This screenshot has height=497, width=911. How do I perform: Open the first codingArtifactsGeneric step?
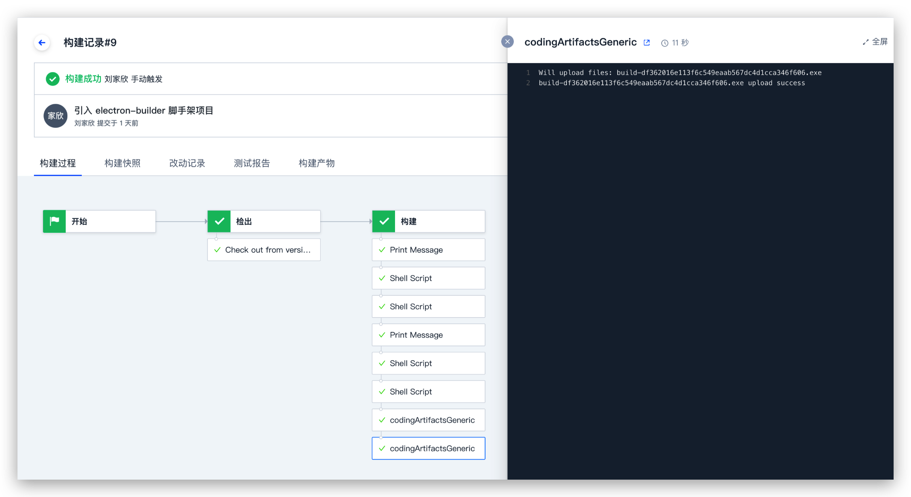429,420
